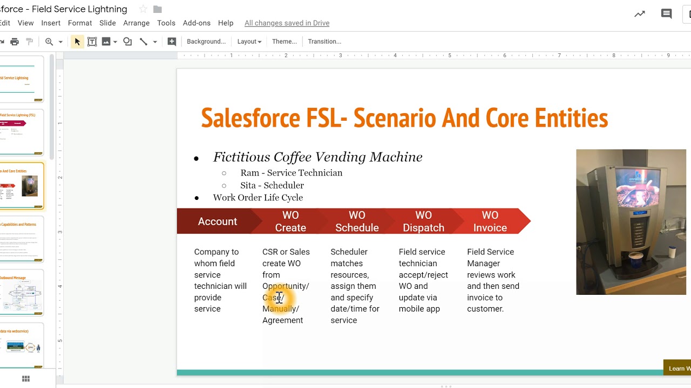
Task: Select the Core Entities slide thumbnail
Action: click(x=22, y=186)
